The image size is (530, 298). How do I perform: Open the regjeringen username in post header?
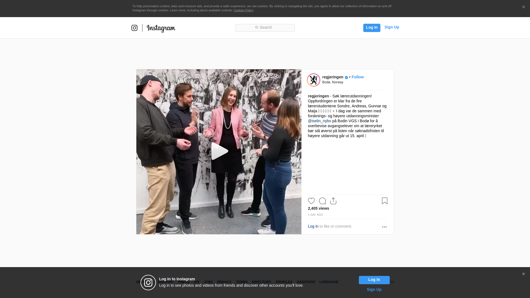click(333, 77)
